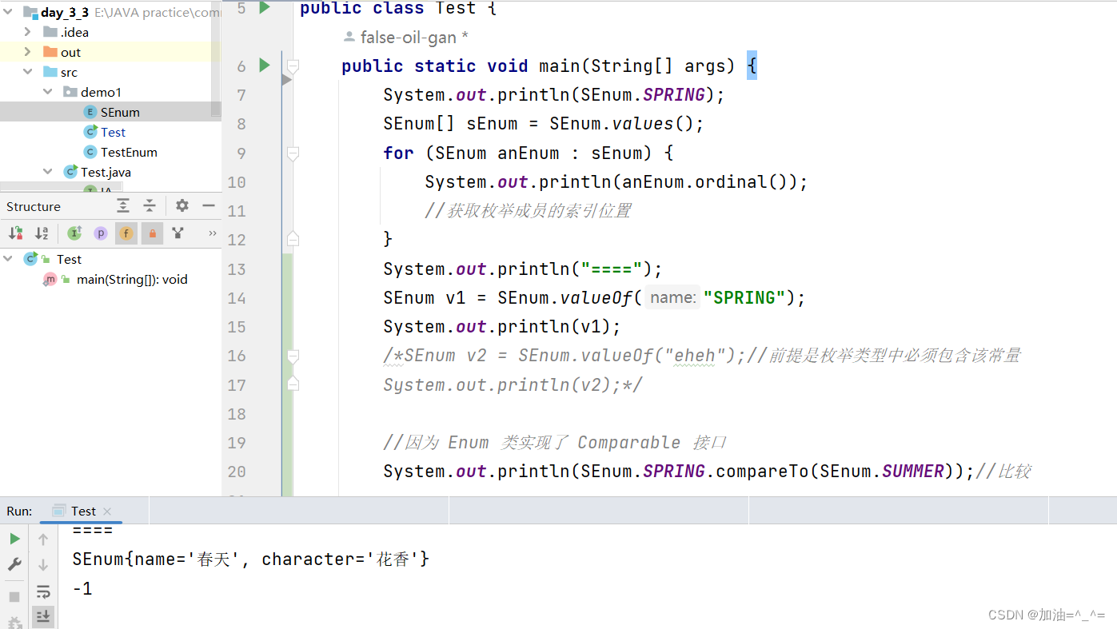
Task: Expand the .idea folder
Action: (x=27, y=32)
